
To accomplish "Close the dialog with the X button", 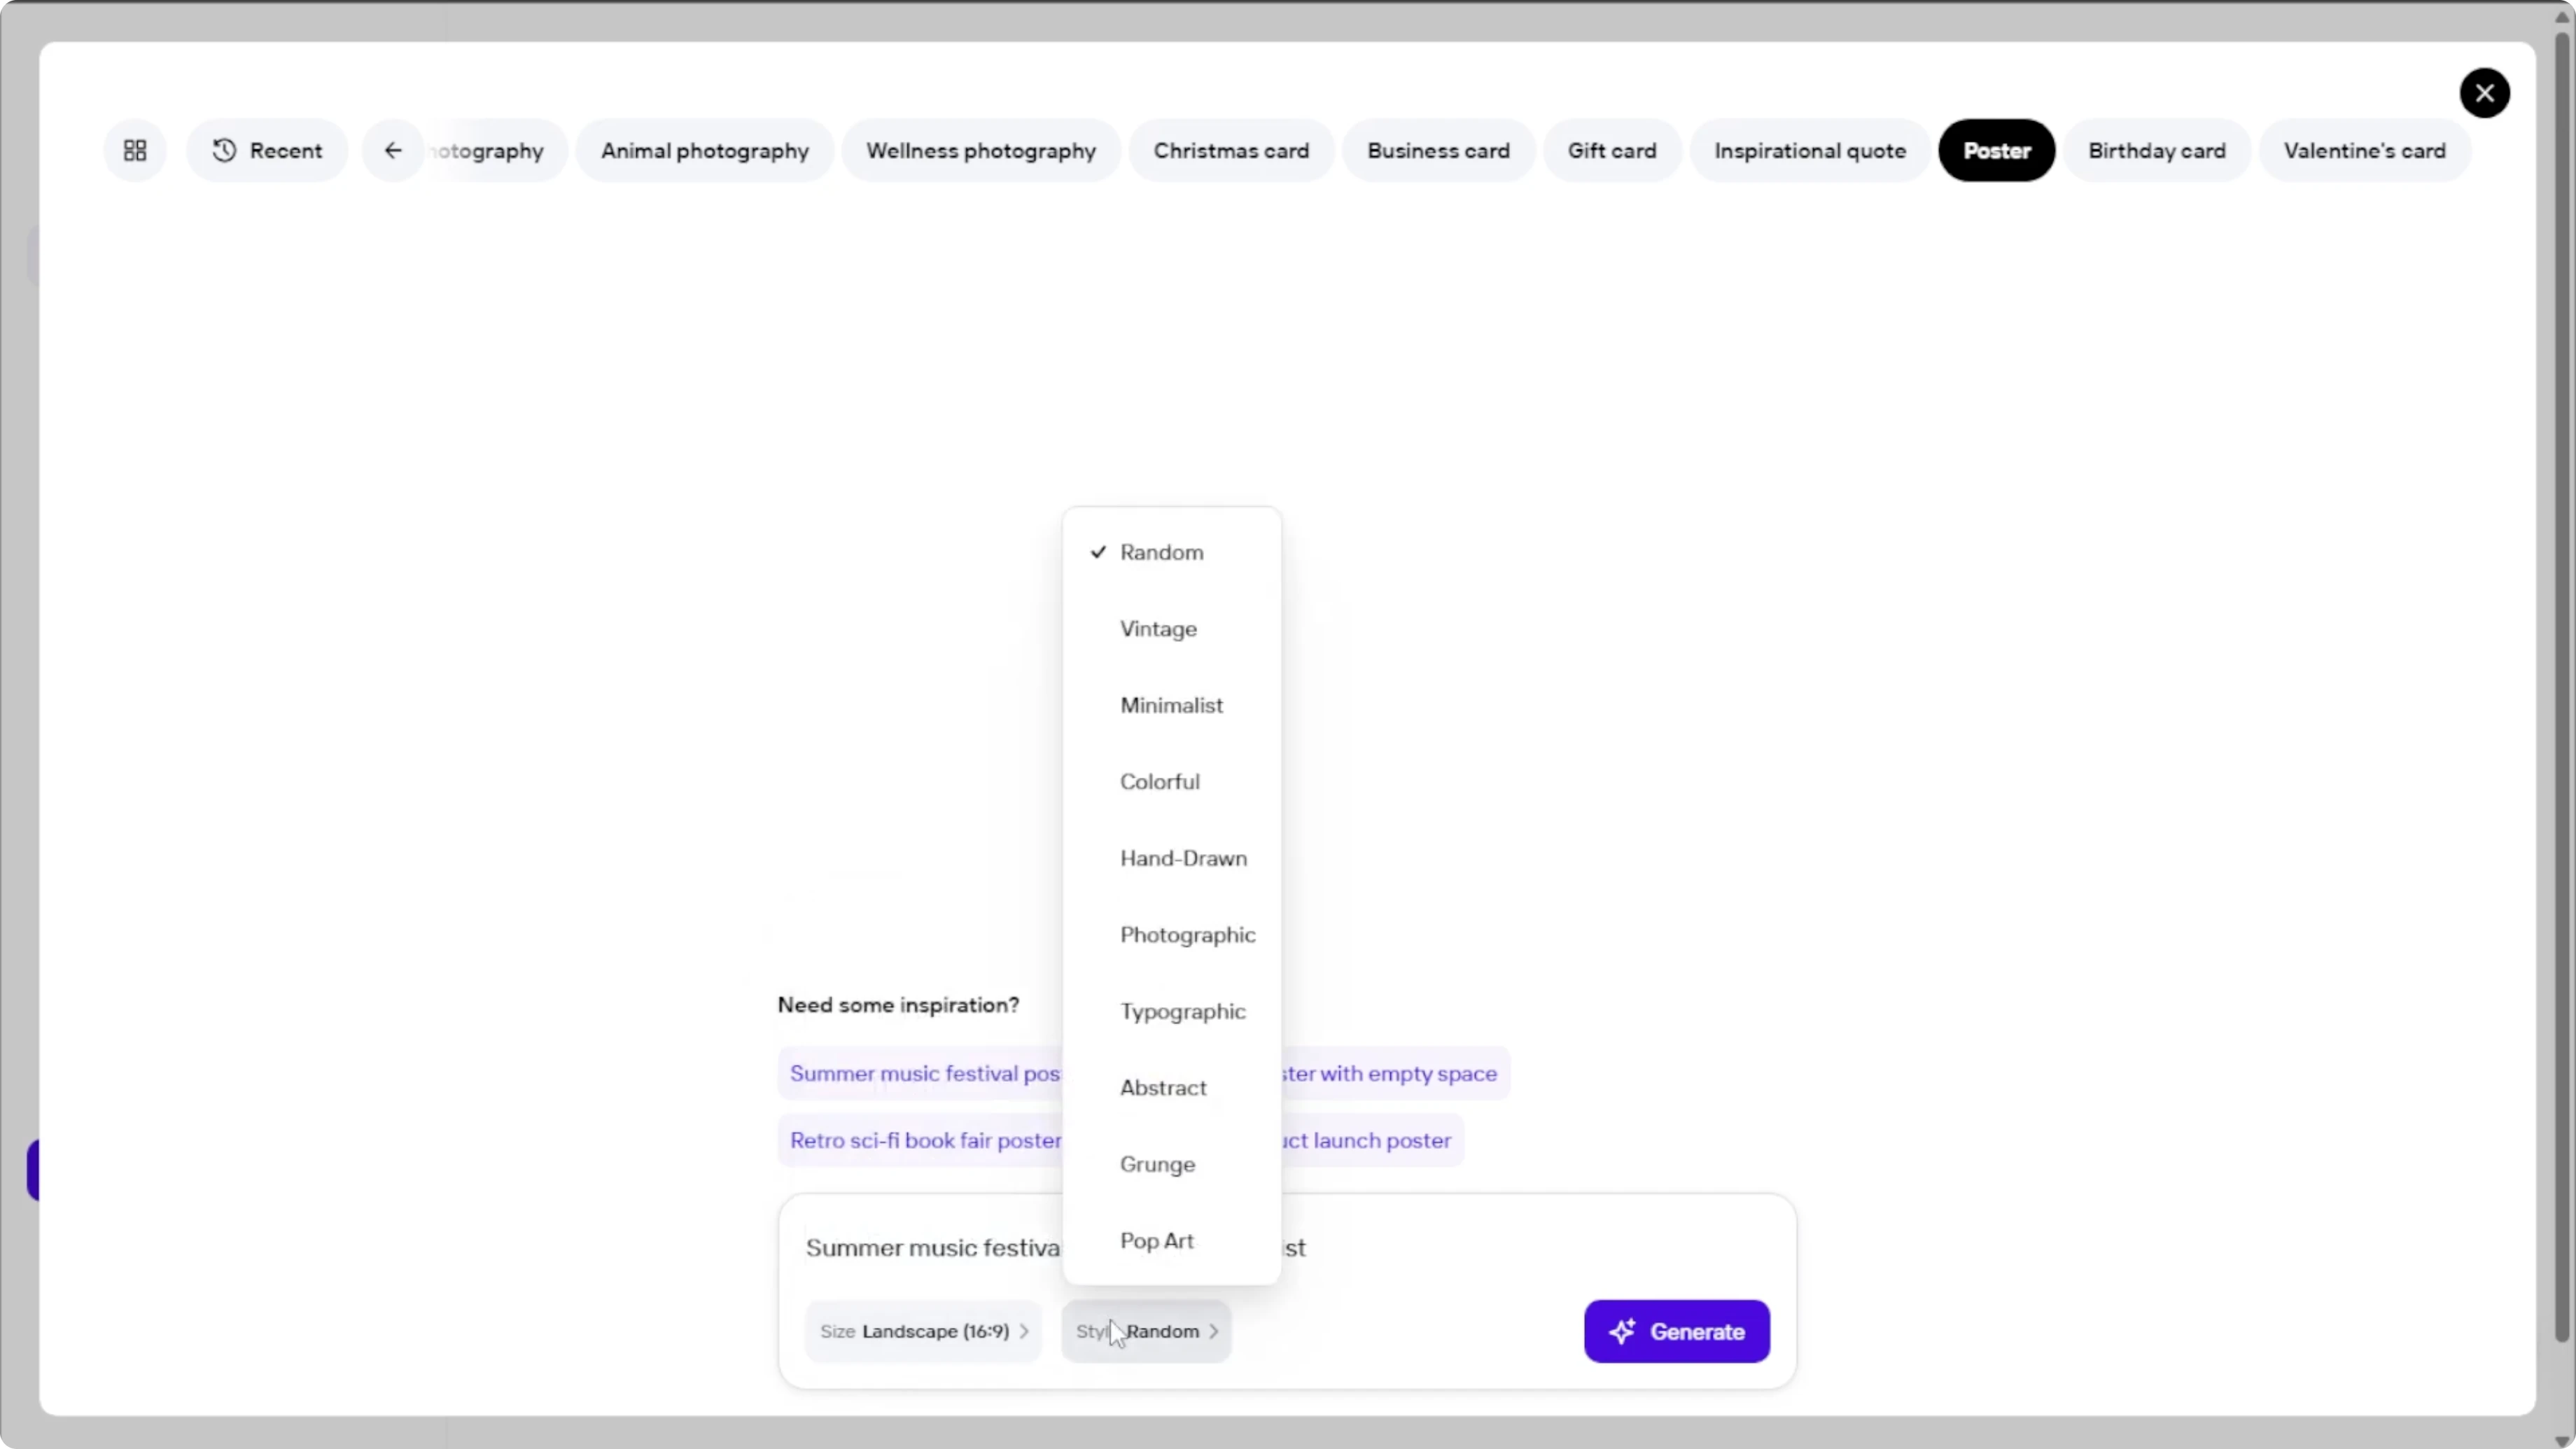I will pos(2484,93).
